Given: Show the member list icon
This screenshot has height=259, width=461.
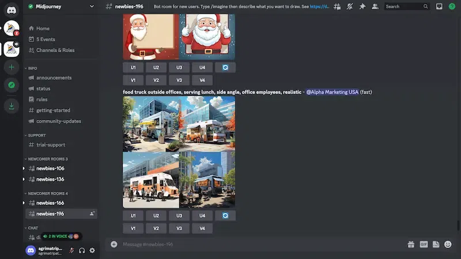Looking at the screenshot, I should [x=375, y=6].
